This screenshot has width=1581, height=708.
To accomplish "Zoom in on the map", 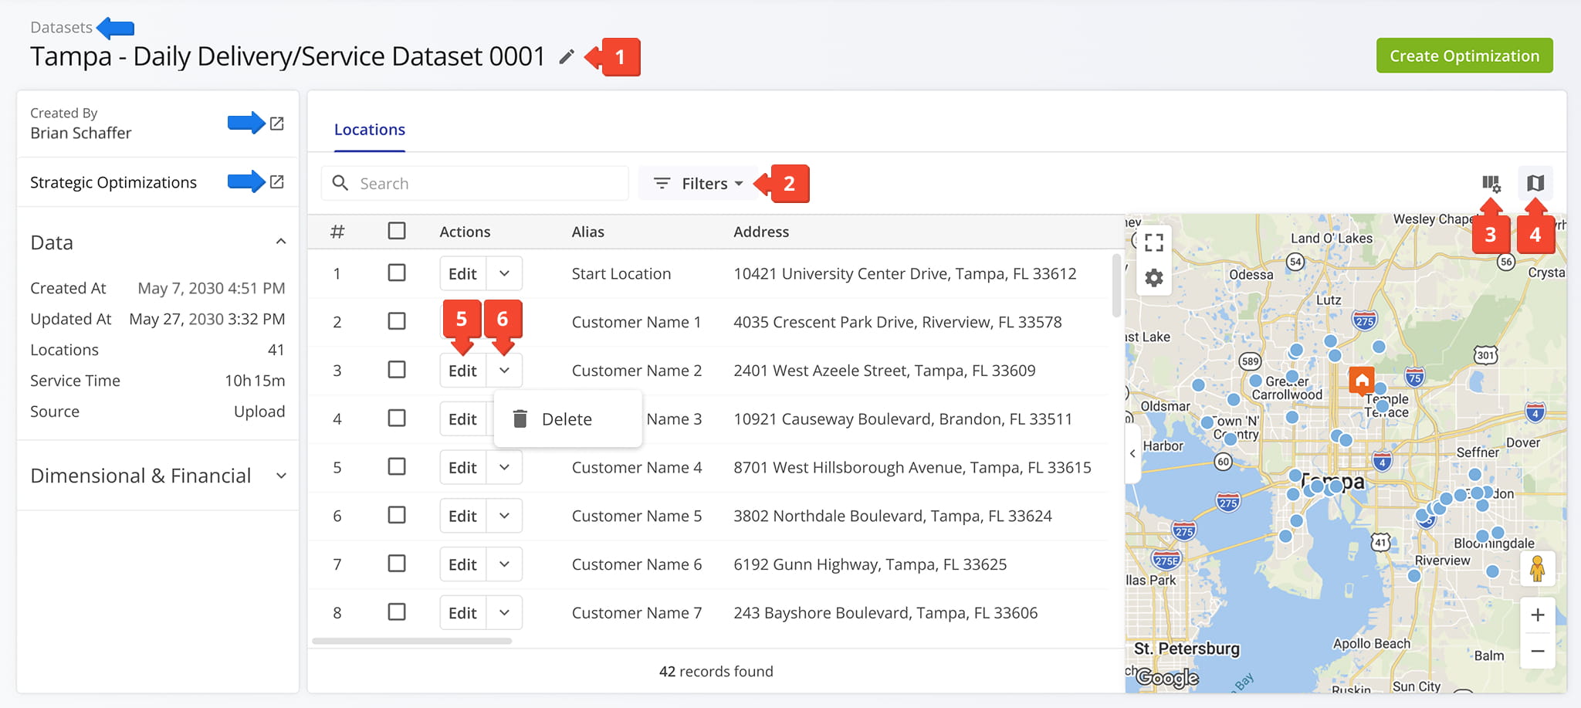I will 1537,615.
